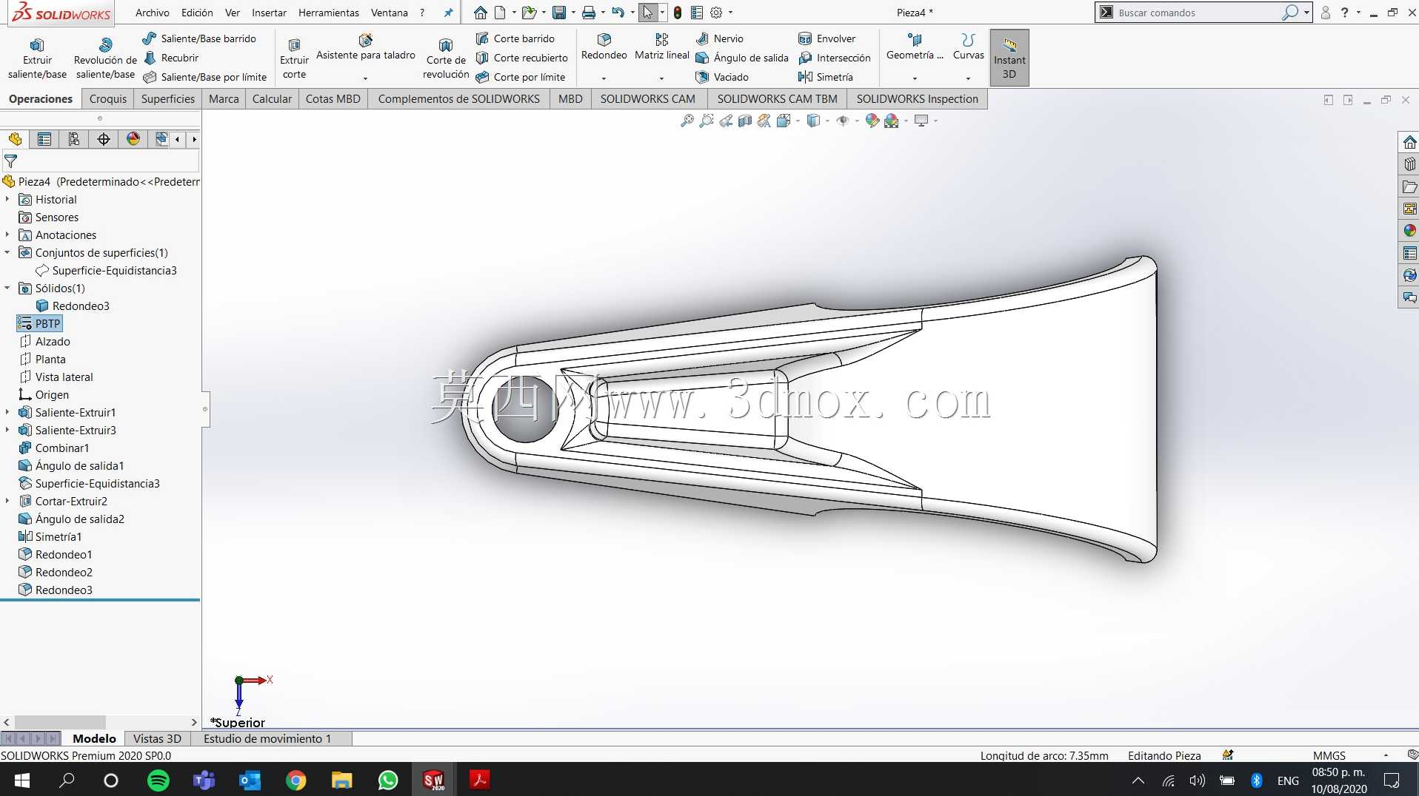Open Section view tool

(x=745, y=121)
